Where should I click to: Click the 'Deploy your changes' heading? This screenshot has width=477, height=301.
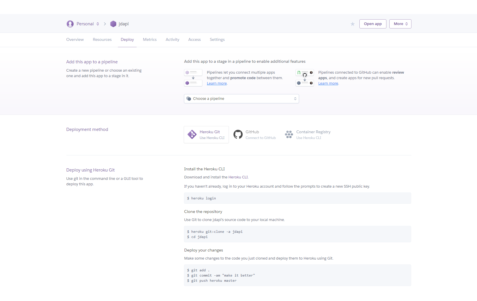[204, 250]
